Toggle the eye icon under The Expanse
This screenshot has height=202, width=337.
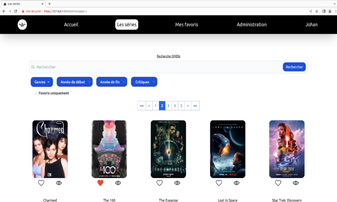pos(177,183)
